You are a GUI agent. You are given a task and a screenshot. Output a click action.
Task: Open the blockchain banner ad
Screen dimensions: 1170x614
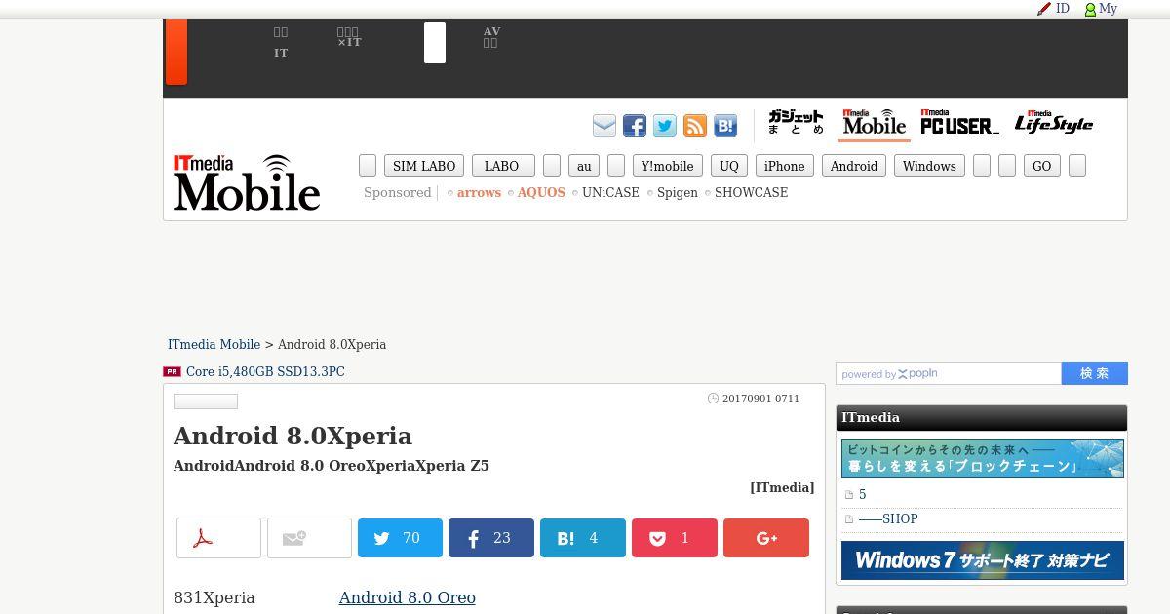pos(983,458)
